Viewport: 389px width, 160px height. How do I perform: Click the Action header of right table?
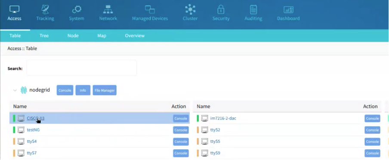pyautogui.click(x=370, y=106)
